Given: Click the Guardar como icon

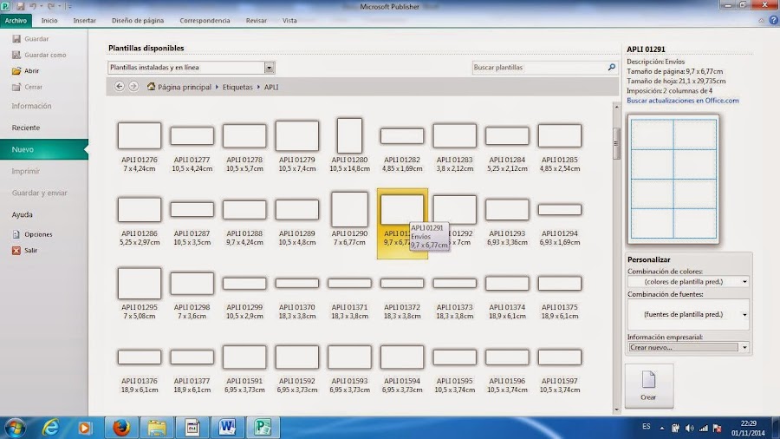Looking at the screenshot, I should point(16,55).
